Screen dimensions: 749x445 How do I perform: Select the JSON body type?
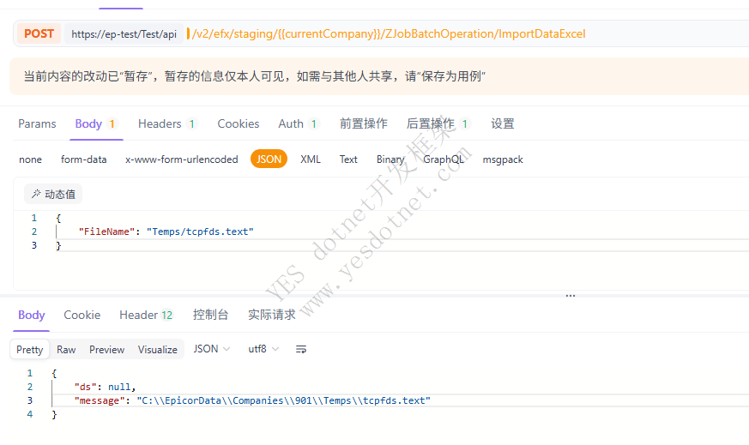point(269,159)
